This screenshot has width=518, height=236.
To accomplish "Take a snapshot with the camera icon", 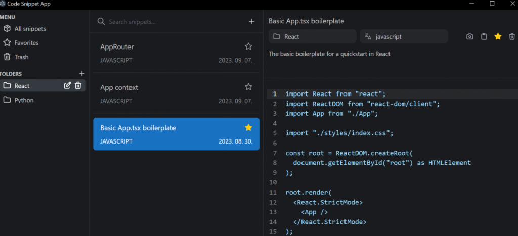I will coord(469,36).
